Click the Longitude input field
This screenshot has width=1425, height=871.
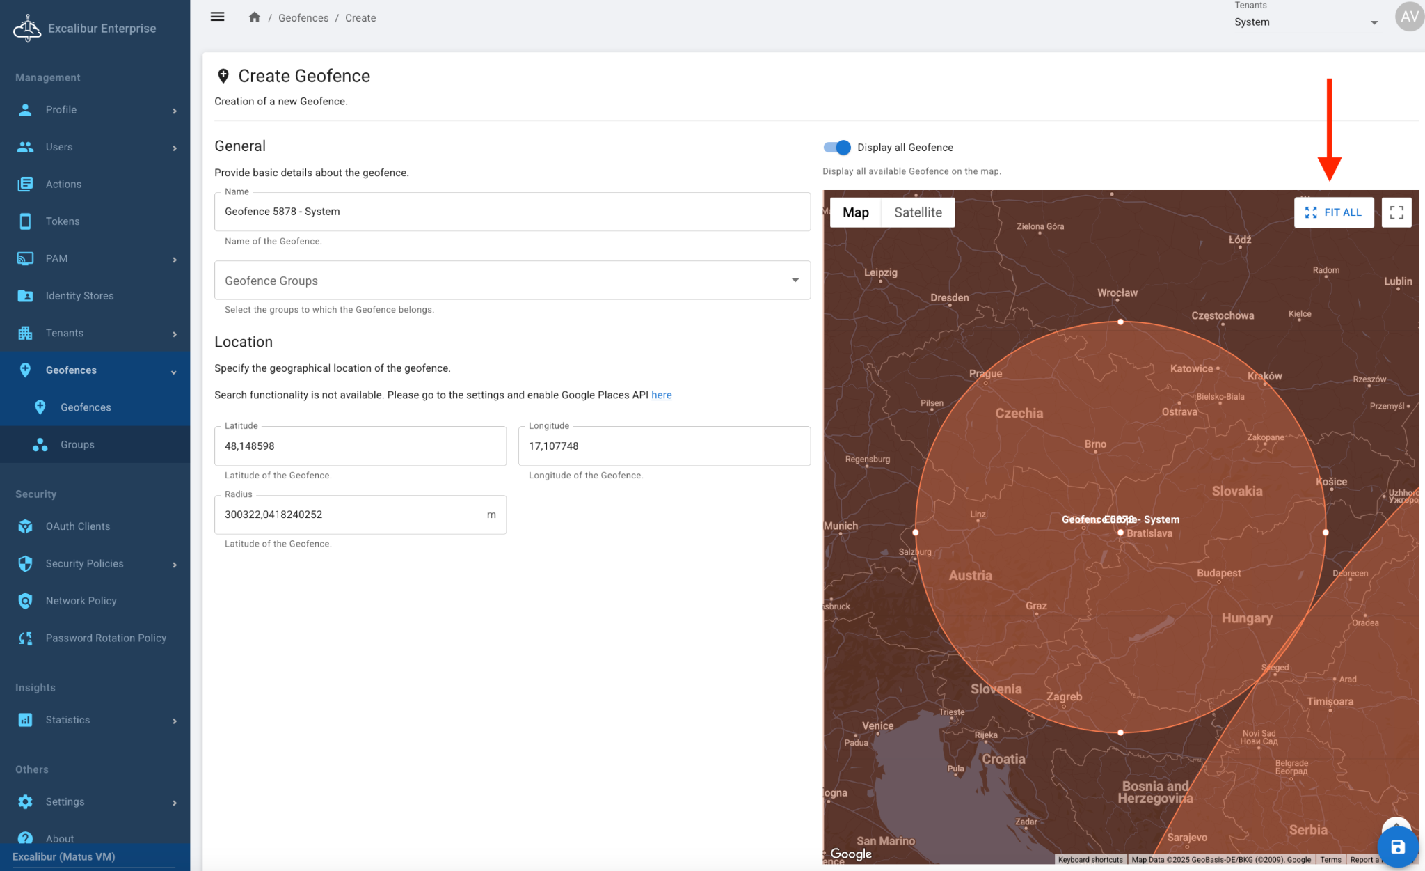664,446
